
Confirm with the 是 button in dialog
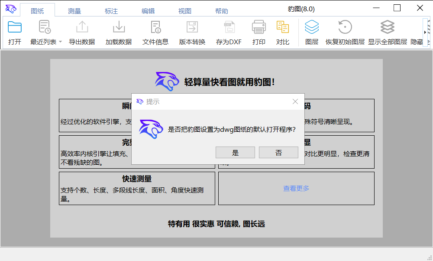pos(235,152)
